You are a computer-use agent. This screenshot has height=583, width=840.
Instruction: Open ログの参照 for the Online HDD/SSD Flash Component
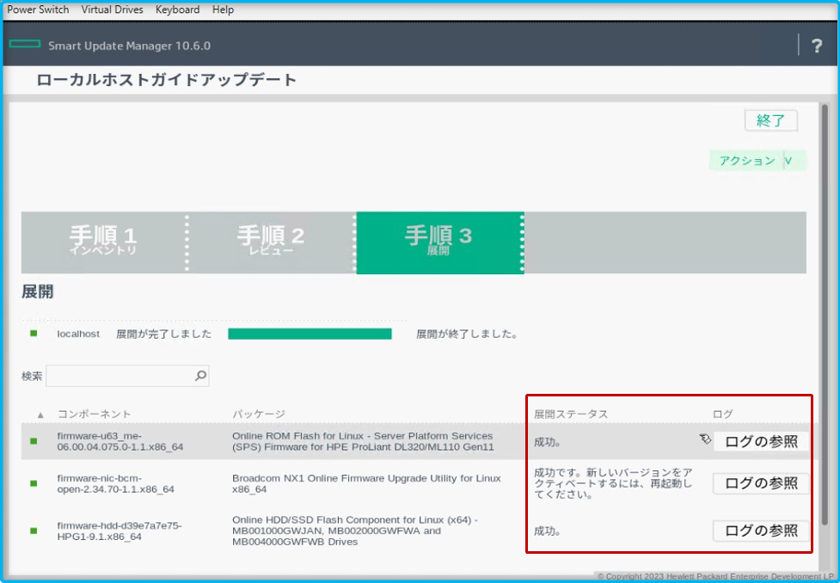tap(760, 531)
